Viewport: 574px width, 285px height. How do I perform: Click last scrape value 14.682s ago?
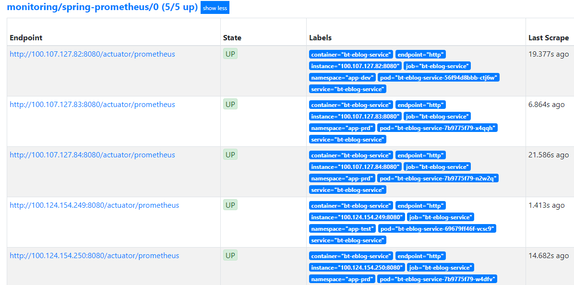pos(549,256)
